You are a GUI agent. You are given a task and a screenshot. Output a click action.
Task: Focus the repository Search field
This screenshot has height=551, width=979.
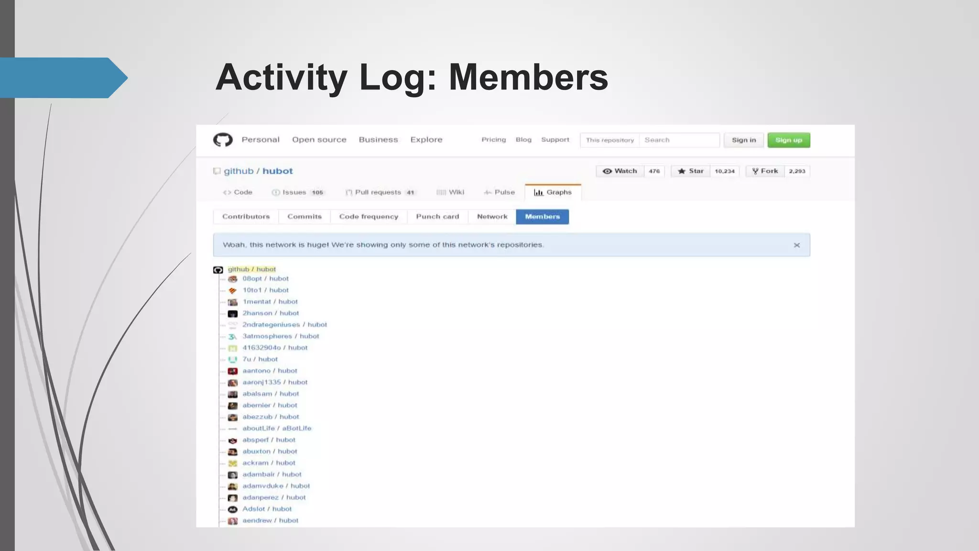click(679, 140)
